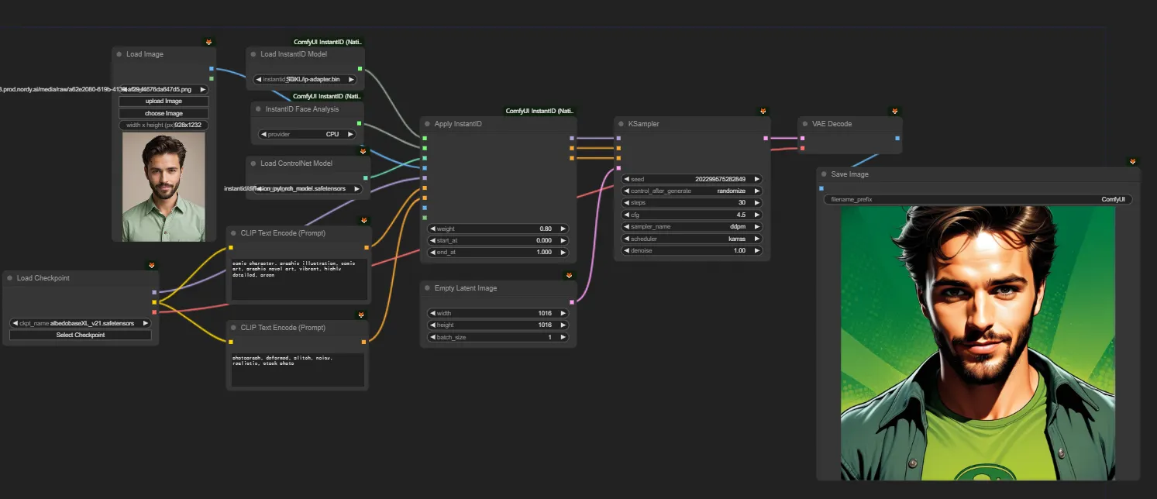Image resolution: width=1157 pixels, height=499 pixels.
Task: Click the upload image button
Action: tap(164, 102)
